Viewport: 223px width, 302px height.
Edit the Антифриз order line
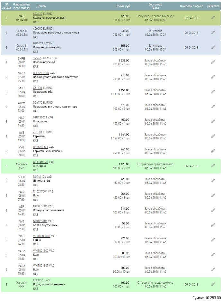coord(213,166)
